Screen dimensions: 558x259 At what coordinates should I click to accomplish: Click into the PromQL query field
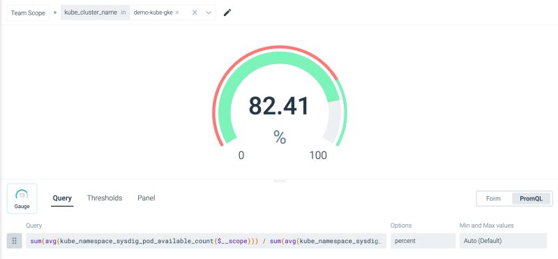(x=206, y=241)
